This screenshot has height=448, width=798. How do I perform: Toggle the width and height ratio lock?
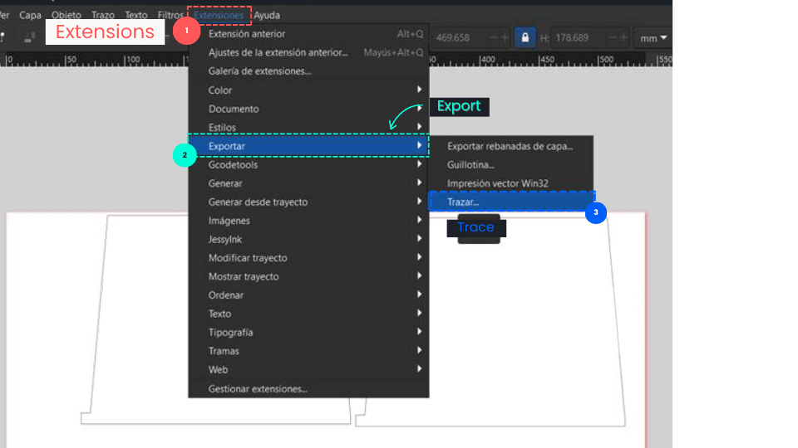pyautogui.click(x=525, y=37)
